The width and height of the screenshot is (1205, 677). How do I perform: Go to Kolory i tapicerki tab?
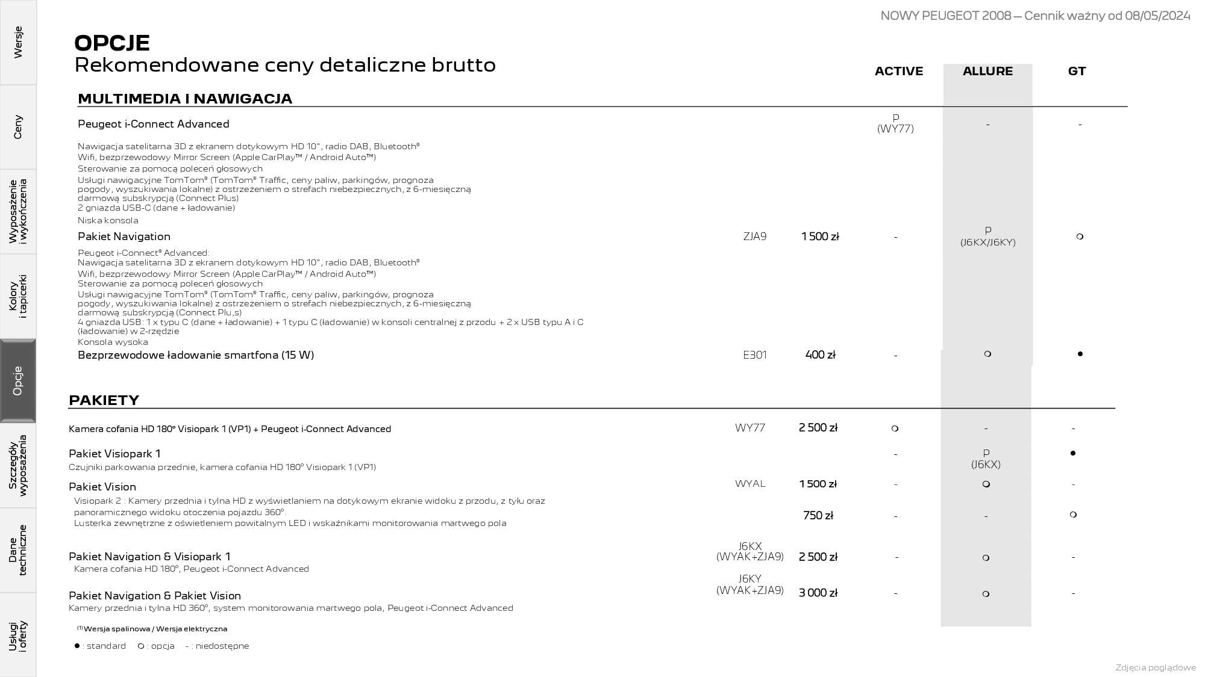pyautogui.click(x=18, y=296)
